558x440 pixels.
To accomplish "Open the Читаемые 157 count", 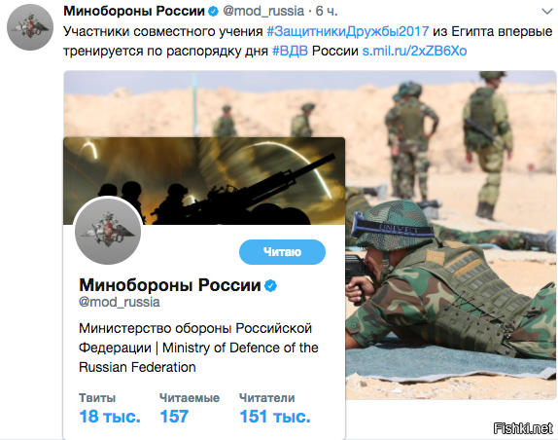I will click(x=190, y=408).
